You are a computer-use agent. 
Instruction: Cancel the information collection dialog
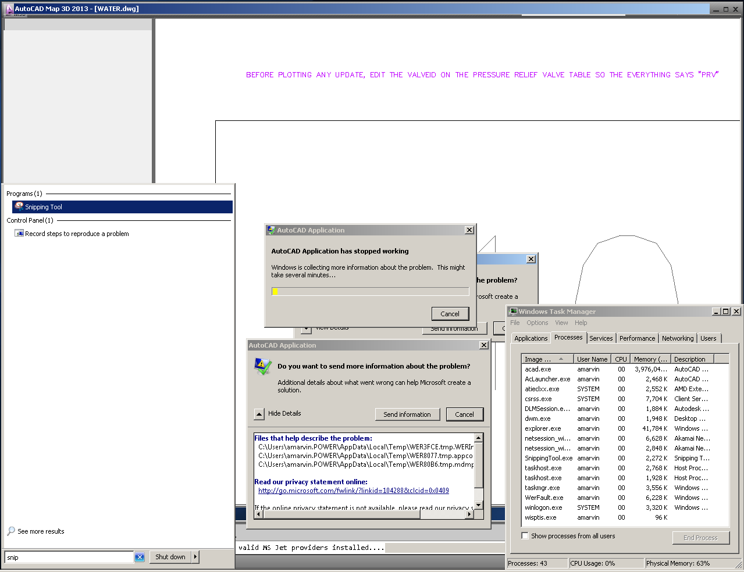click(450, 314)
